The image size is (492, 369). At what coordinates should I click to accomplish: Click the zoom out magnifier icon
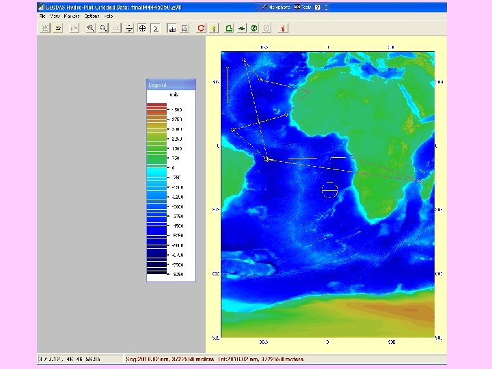(x=103, y=29)
